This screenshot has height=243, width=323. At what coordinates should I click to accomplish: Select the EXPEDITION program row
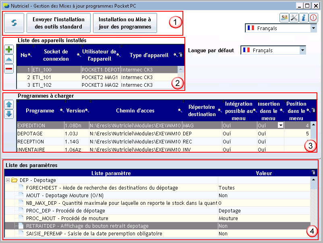(x=164, y=125)
